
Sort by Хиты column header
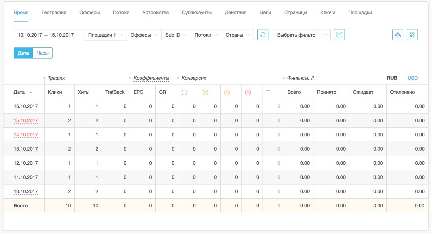point(84,92)
